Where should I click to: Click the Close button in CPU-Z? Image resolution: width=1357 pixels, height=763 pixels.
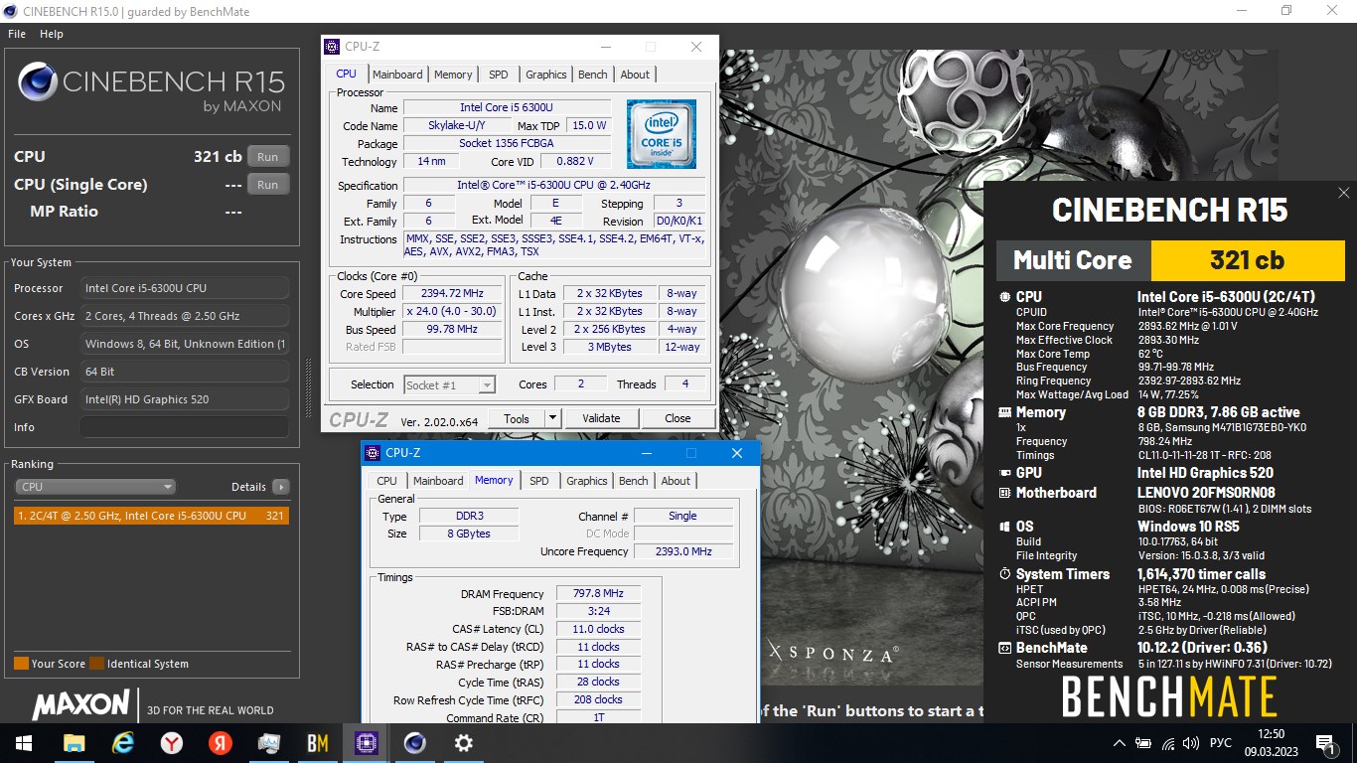678,418
